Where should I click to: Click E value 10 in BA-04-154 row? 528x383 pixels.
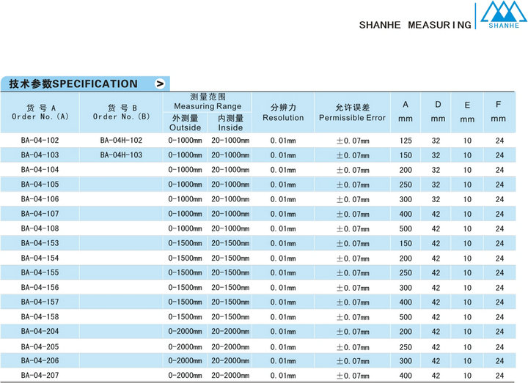(467, 259)
